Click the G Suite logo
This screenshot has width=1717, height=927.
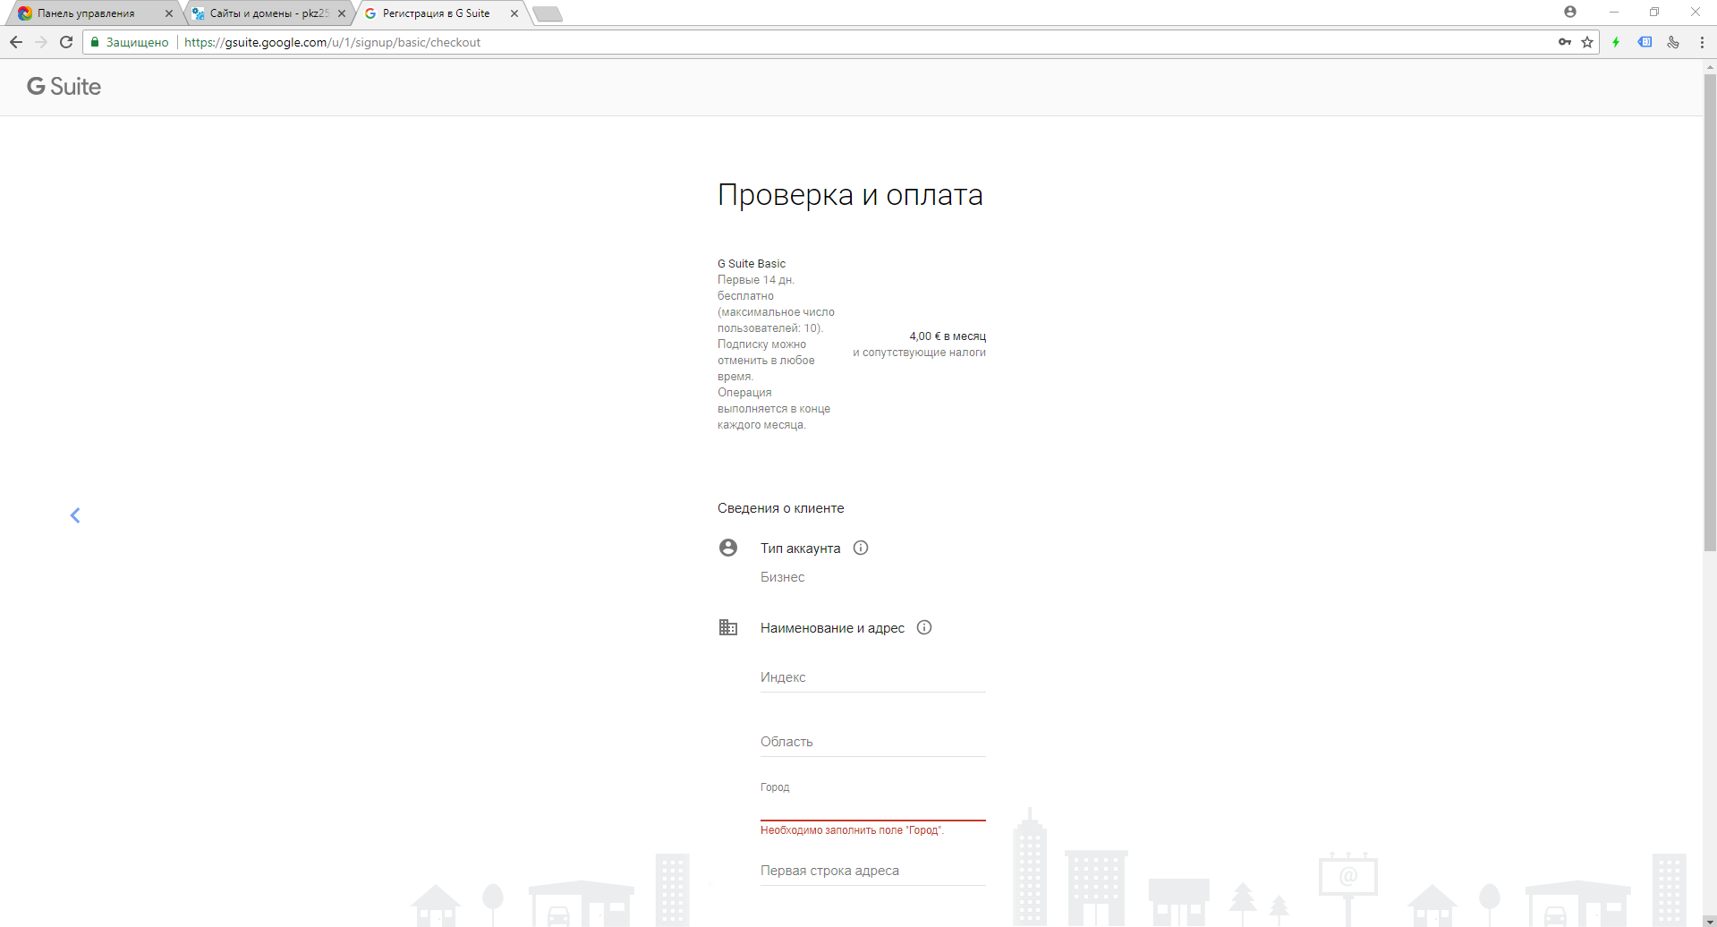[x=64, y=87]
